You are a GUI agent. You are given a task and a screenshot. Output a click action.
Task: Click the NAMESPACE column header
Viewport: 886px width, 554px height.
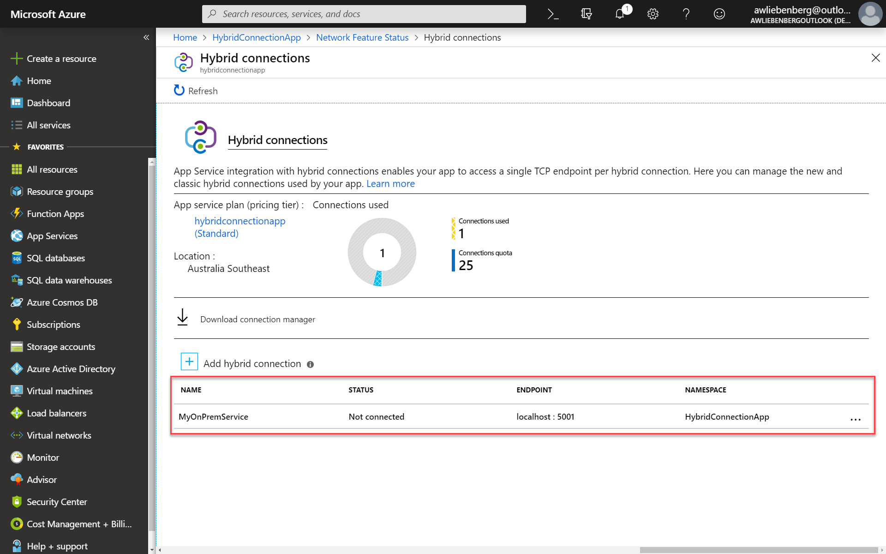coord(706,390)
